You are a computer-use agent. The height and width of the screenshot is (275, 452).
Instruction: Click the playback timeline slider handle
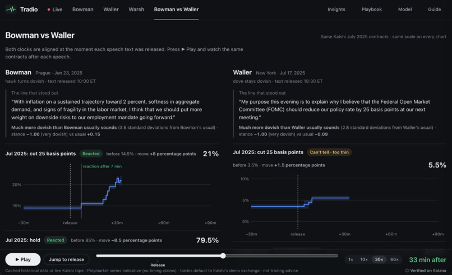pos(223,256)
